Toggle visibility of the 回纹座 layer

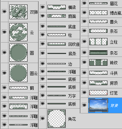pyautogui.click(x=43, y=44)
